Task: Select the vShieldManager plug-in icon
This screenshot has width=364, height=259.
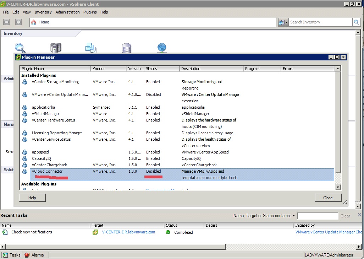Action: coord(25,114)
